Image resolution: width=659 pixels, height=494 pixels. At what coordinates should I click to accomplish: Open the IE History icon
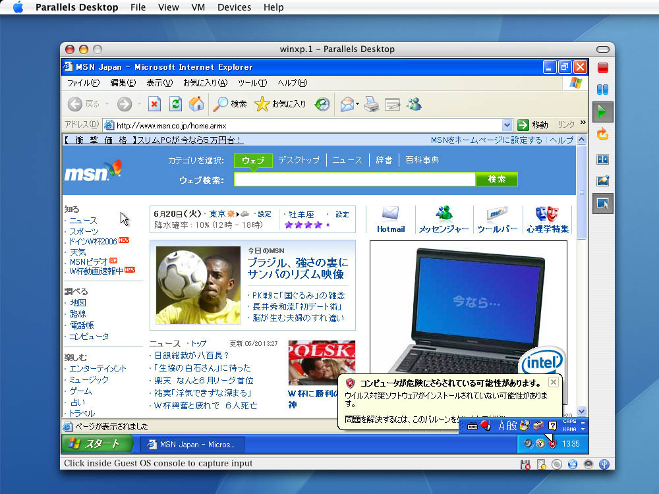[x=322, y=104]
